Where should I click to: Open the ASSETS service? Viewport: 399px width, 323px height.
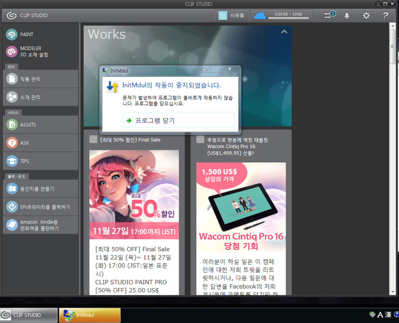coord(40,125)
